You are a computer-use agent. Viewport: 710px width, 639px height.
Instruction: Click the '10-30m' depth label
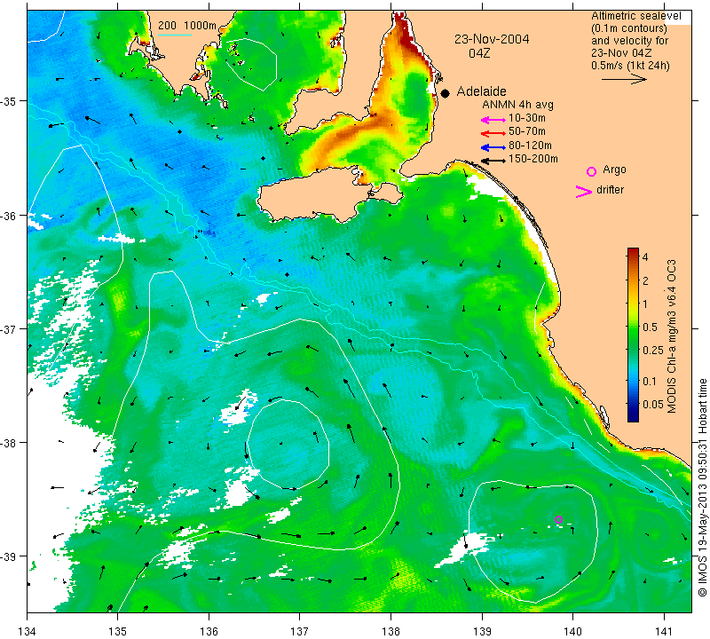[x=526, y=118]
